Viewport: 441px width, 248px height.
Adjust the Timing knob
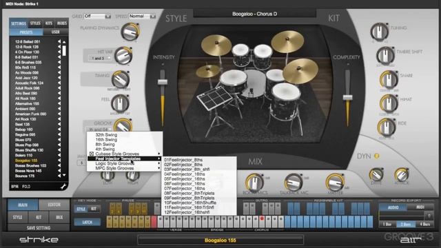(121, 79)
